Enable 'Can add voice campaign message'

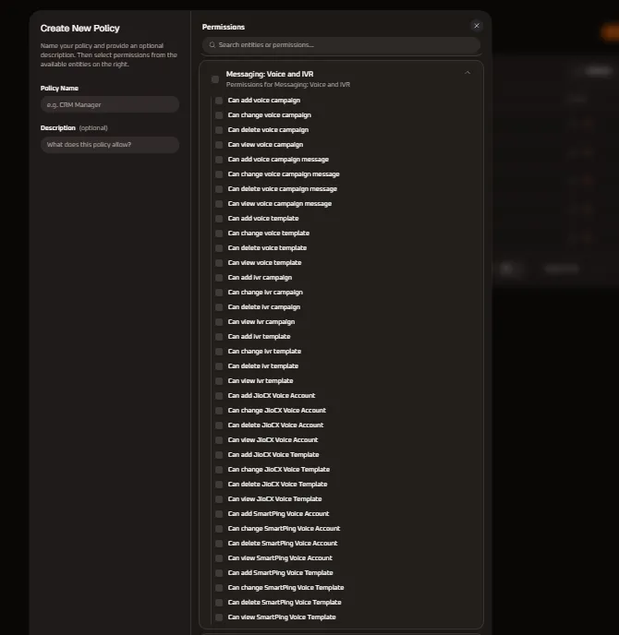click(219, 160)
